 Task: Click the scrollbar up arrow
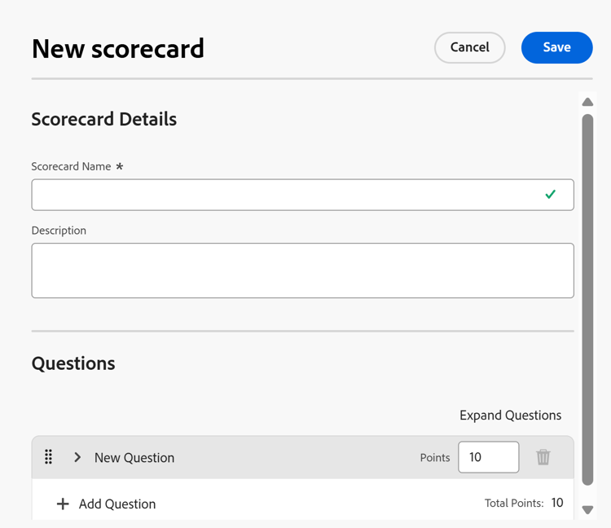(587, 102)
